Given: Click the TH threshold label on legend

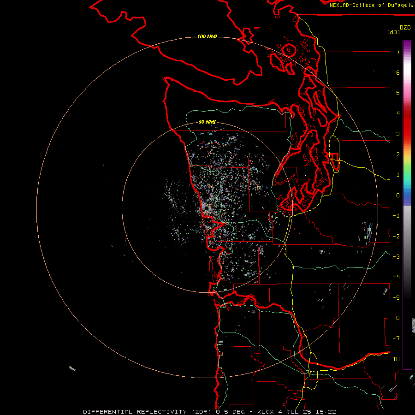Looking at the screenshot, I should pyautogui.click(x=396, y=359).
